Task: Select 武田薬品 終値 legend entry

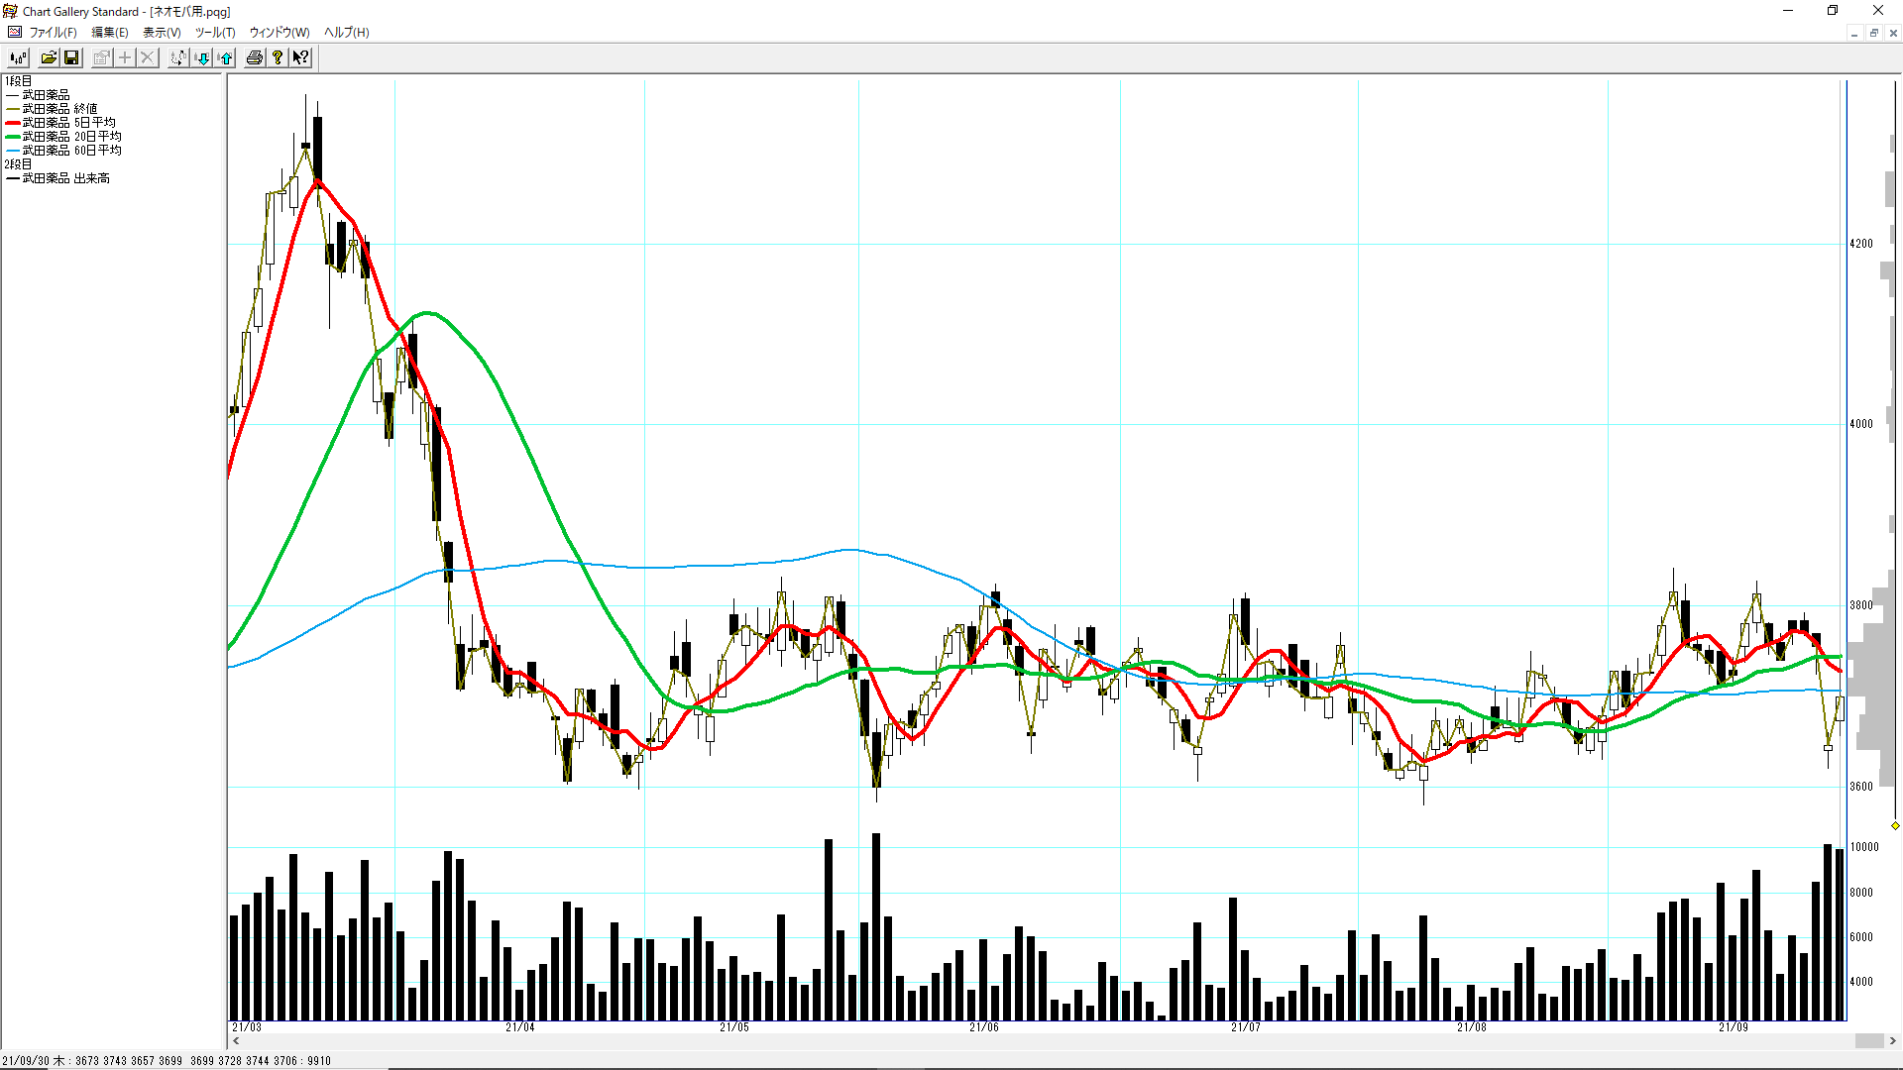Action: tap(59, 109)
